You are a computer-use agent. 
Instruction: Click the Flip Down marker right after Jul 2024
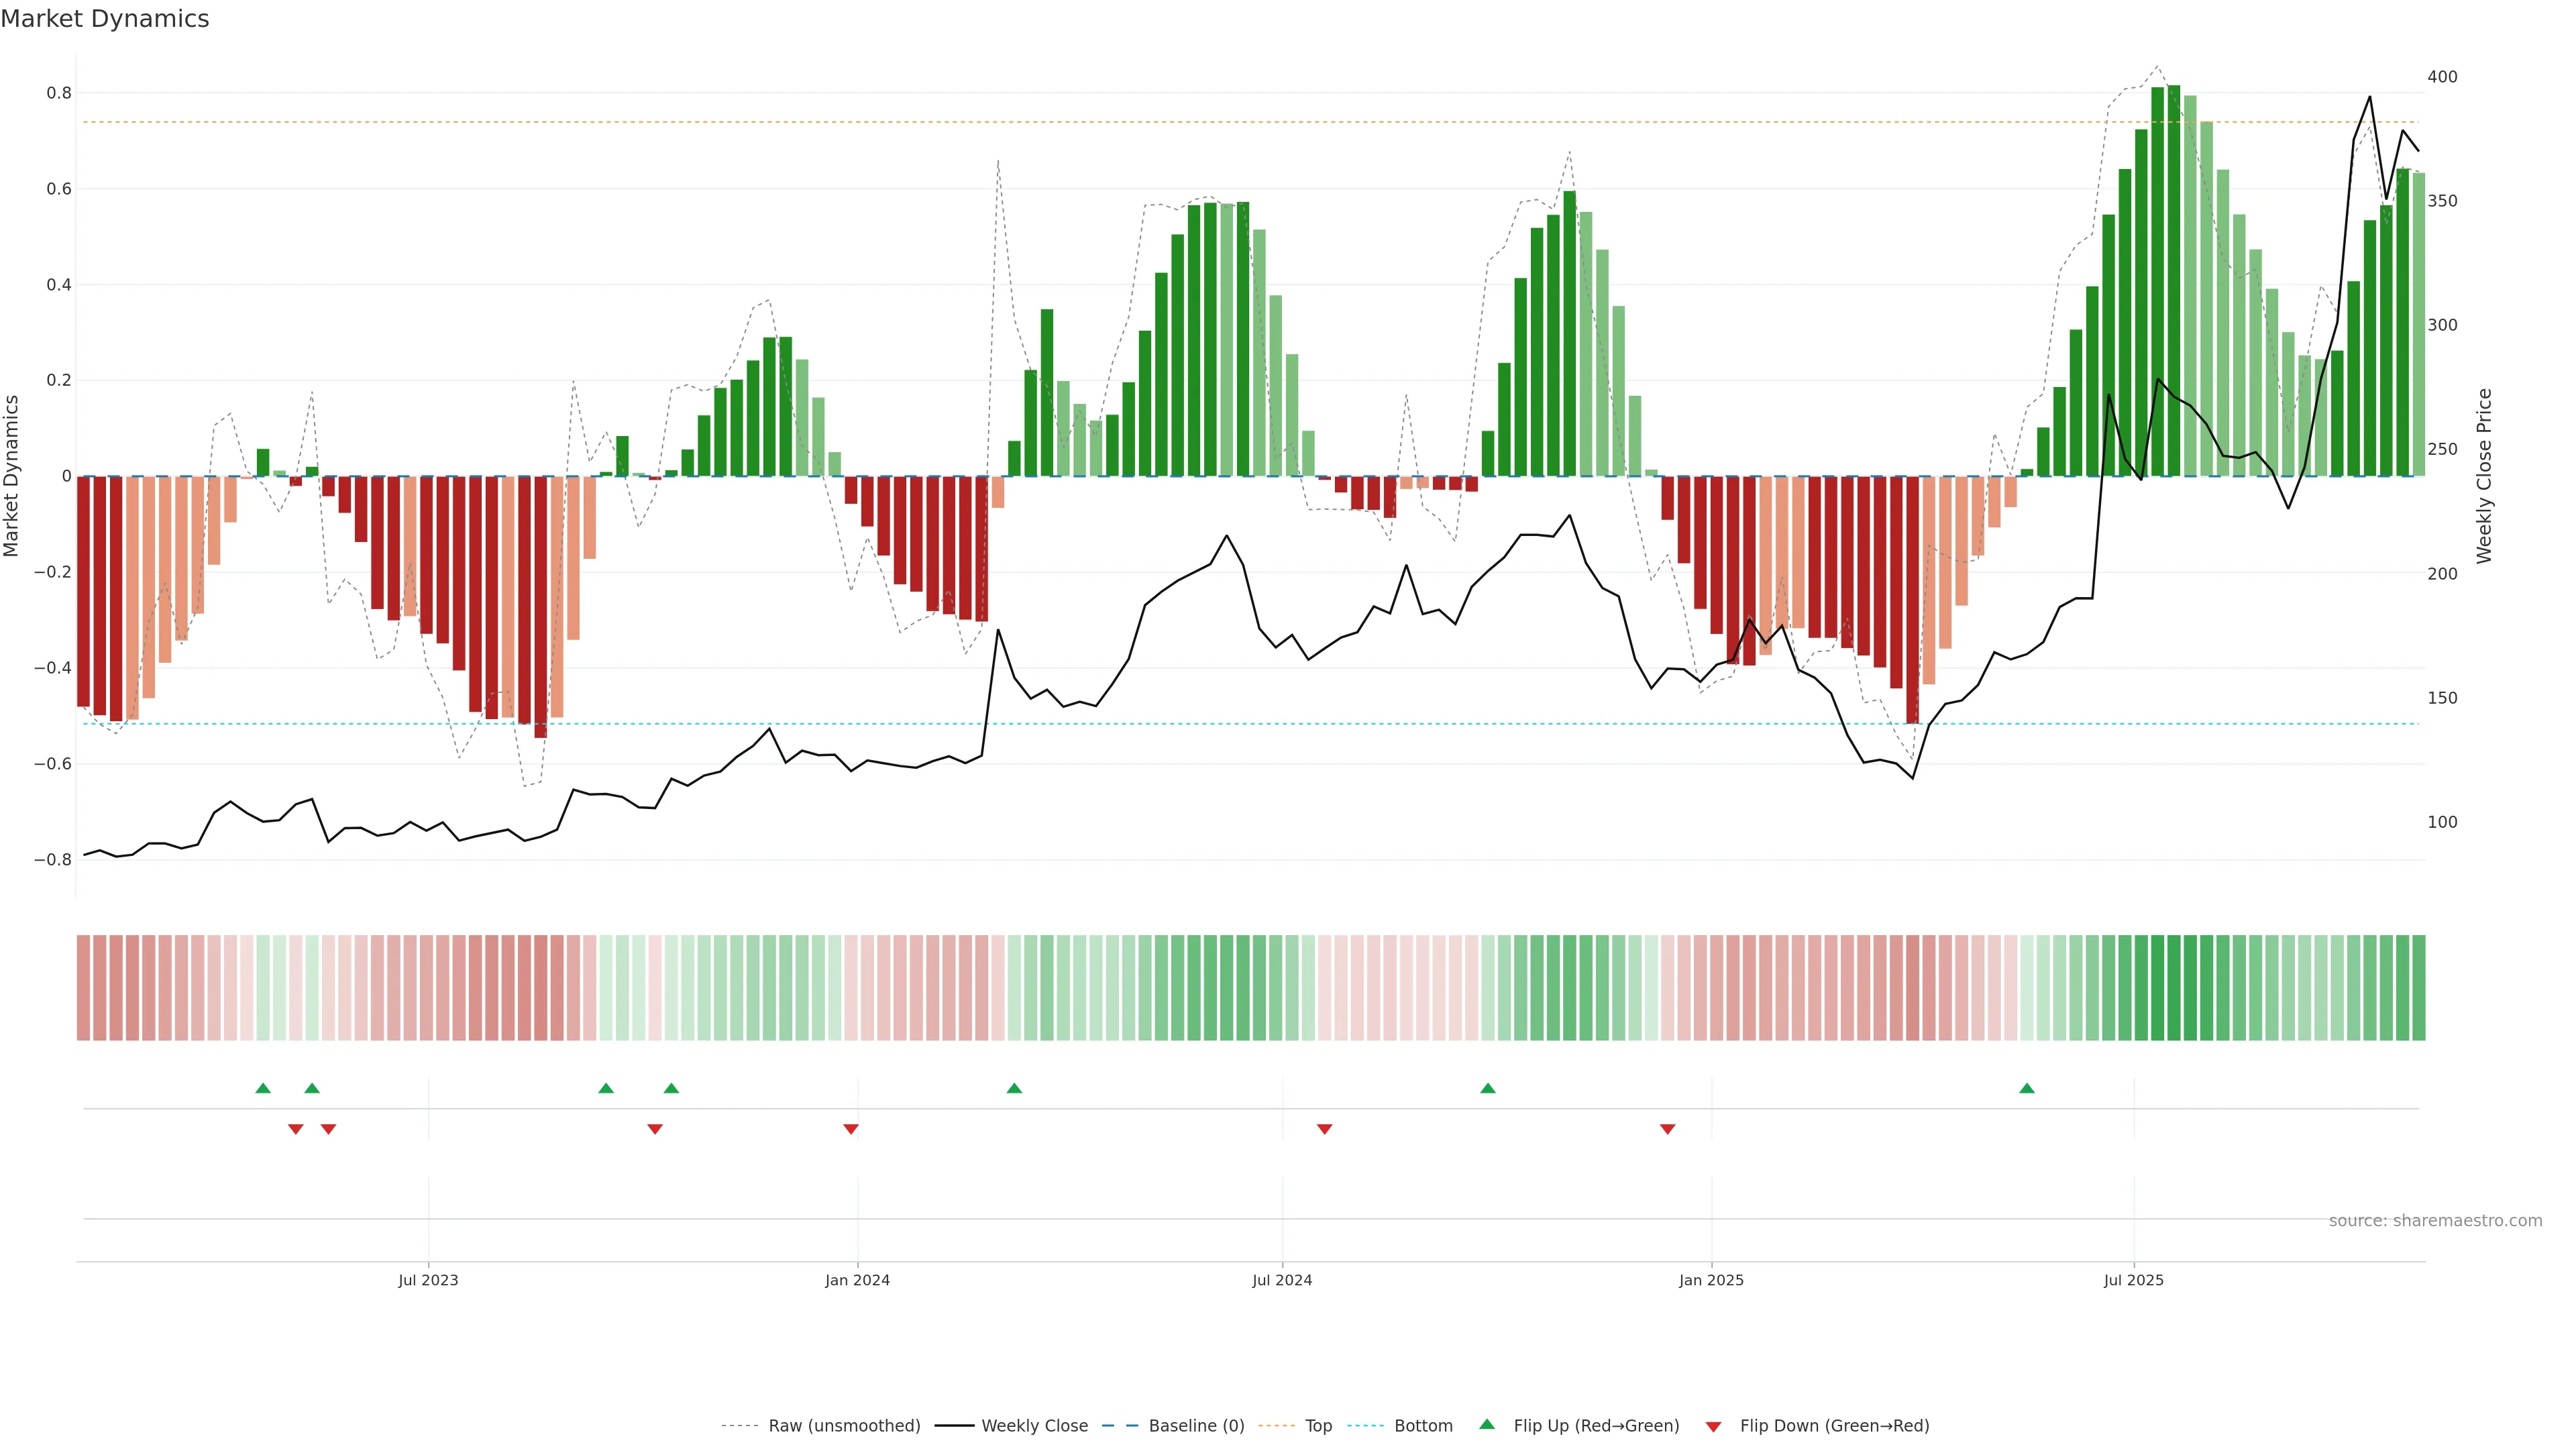pos(1324,1129)
